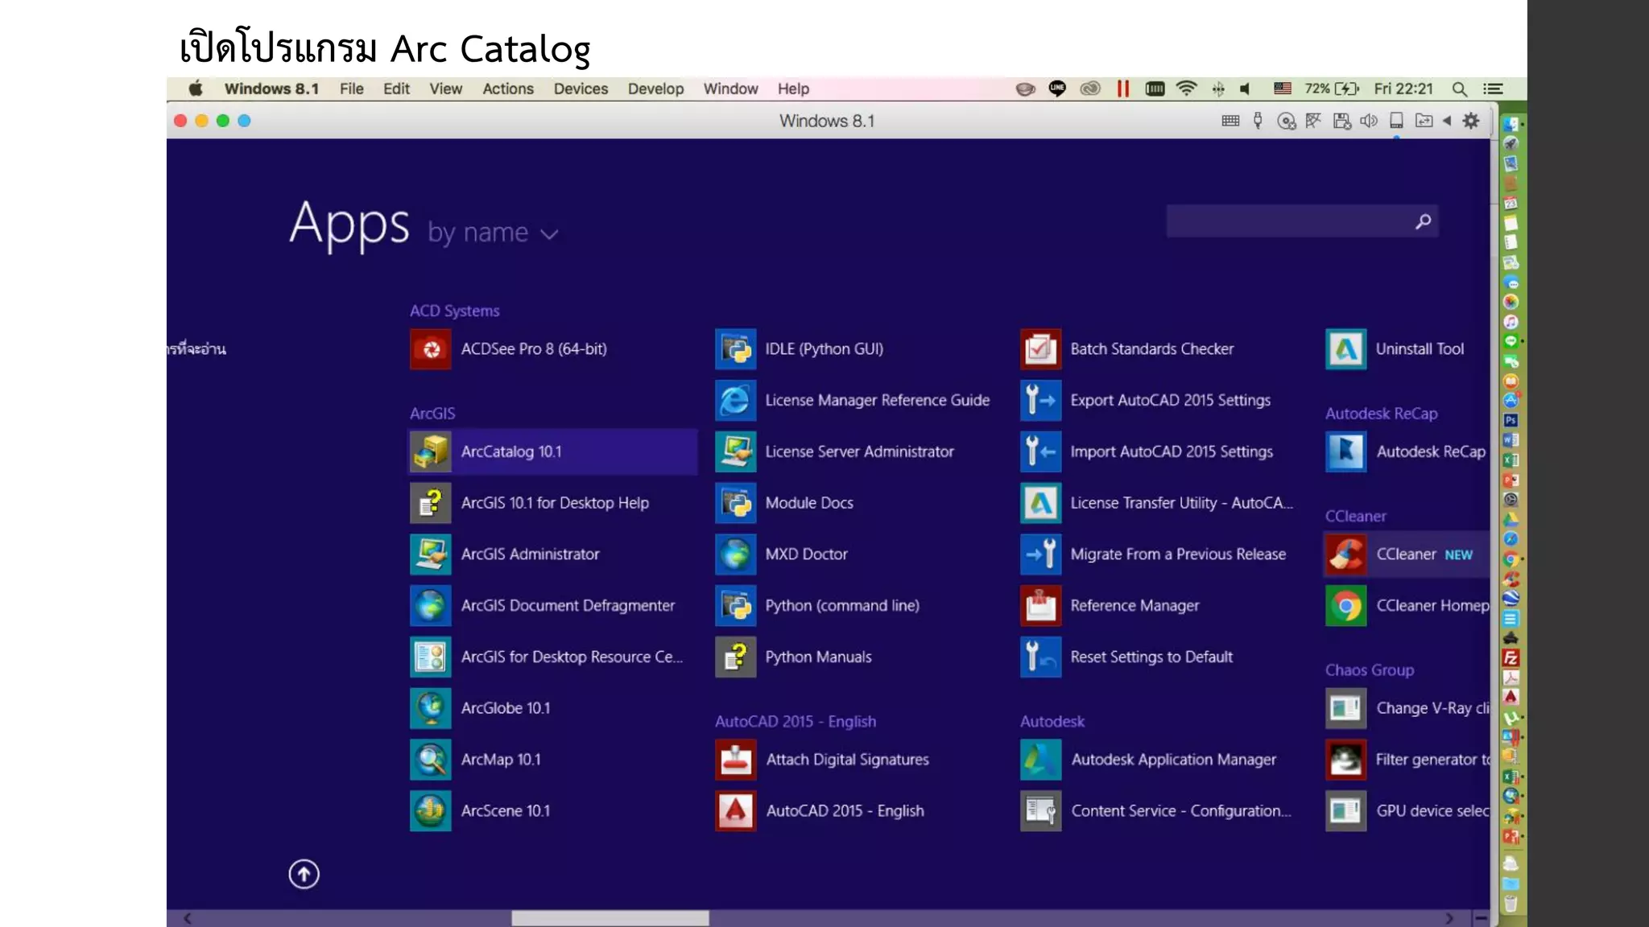This screenshot has width=1649, height=927.
Task: Open Export AutoCAD 2015 Settings icon
Action: point(1041,401)
